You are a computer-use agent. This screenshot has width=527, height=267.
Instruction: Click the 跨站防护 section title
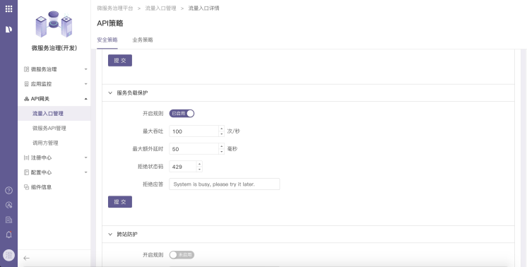127,235
